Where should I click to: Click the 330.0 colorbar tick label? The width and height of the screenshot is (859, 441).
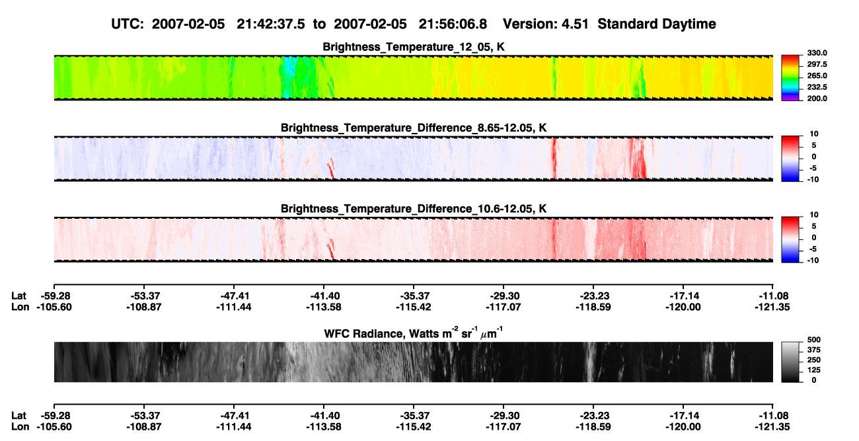point(816,53)
